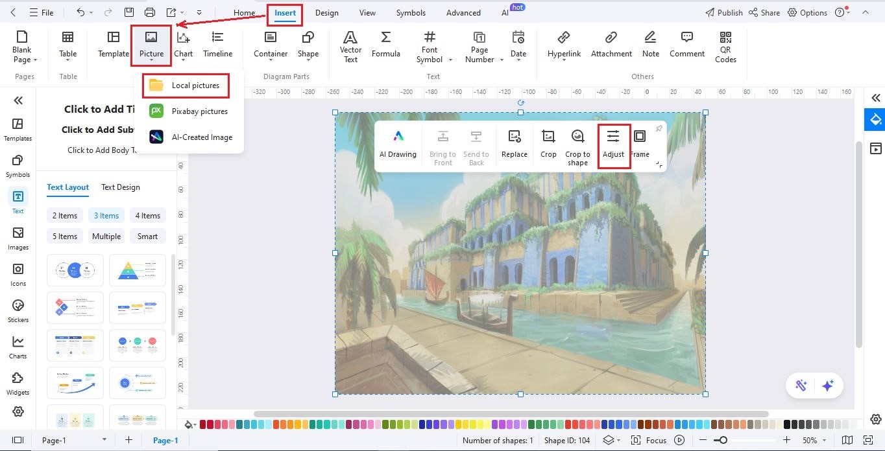This screenshot has width=885, height=451.
Task: Insert a Timeline
Action: (x=217, y=45)
